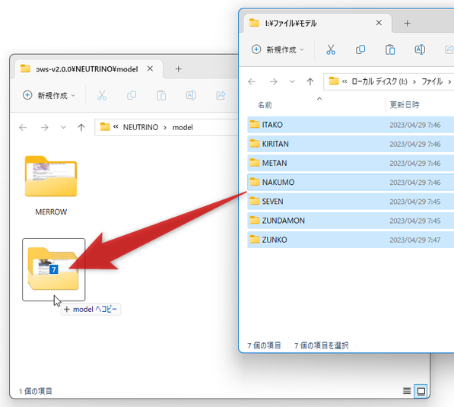The height and width of the screenshot is (407, 454).
Task: Switch to large icons view in status bar
Action: 421,391
